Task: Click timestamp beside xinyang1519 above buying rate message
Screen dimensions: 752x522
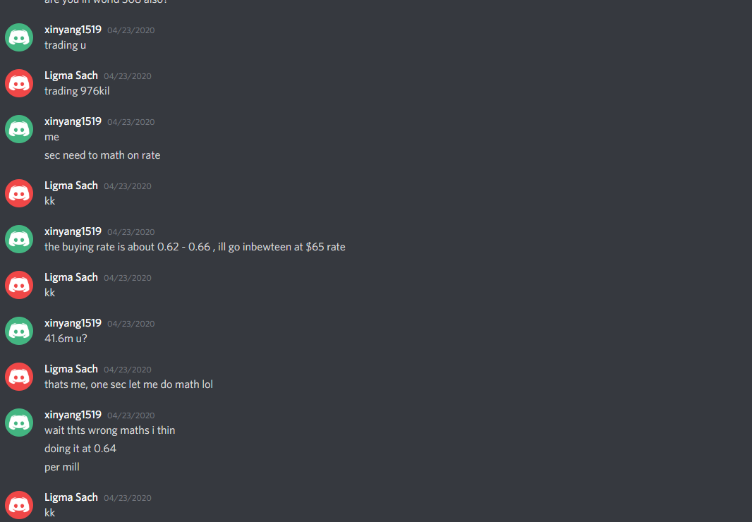Action: point(131,232)
